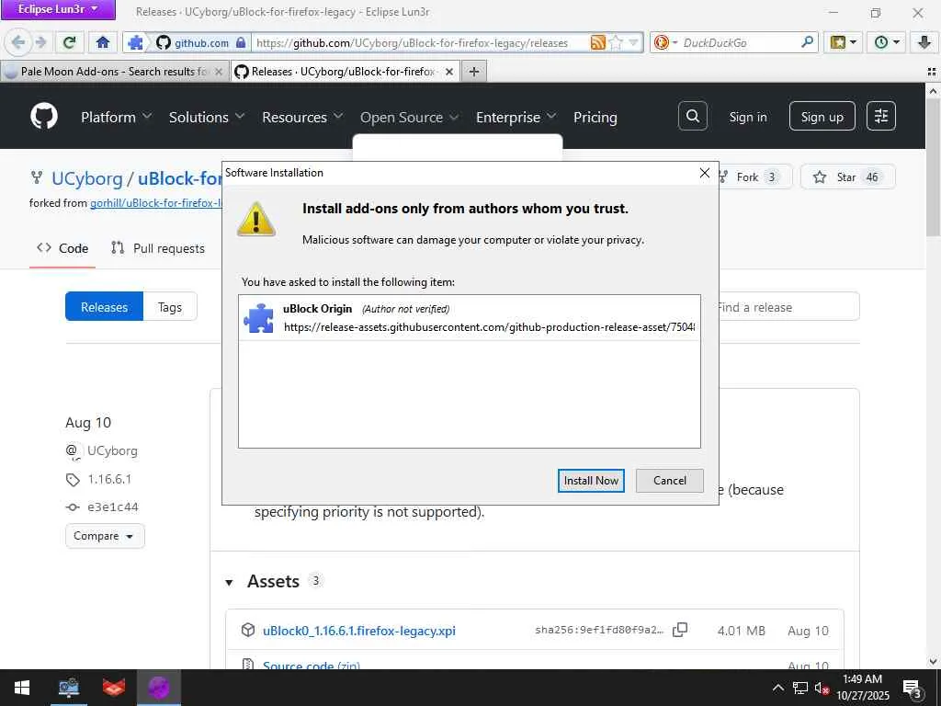Open the Compare dropdown
Viewport: 941px width, 706px height.
point(105,536)
